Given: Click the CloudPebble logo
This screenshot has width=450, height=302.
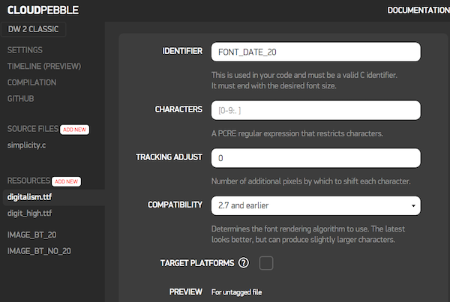Looking at the screenshot, I should click(43, 10).
